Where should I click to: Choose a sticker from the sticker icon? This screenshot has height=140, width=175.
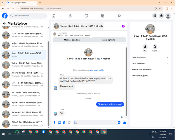pos(64,122)
